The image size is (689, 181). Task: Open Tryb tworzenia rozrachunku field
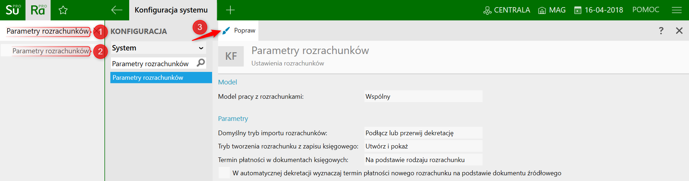(x=423, y=146)
